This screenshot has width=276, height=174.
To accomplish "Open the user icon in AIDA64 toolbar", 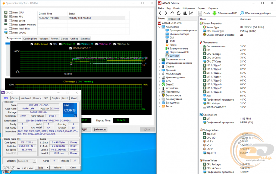I will [x=185, y=13].
